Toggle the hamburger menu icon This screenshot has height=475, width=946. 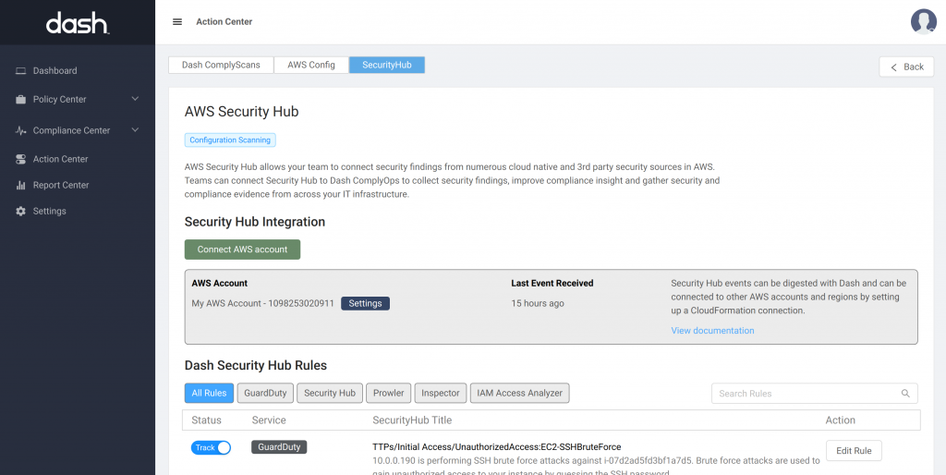coord(177,22)
